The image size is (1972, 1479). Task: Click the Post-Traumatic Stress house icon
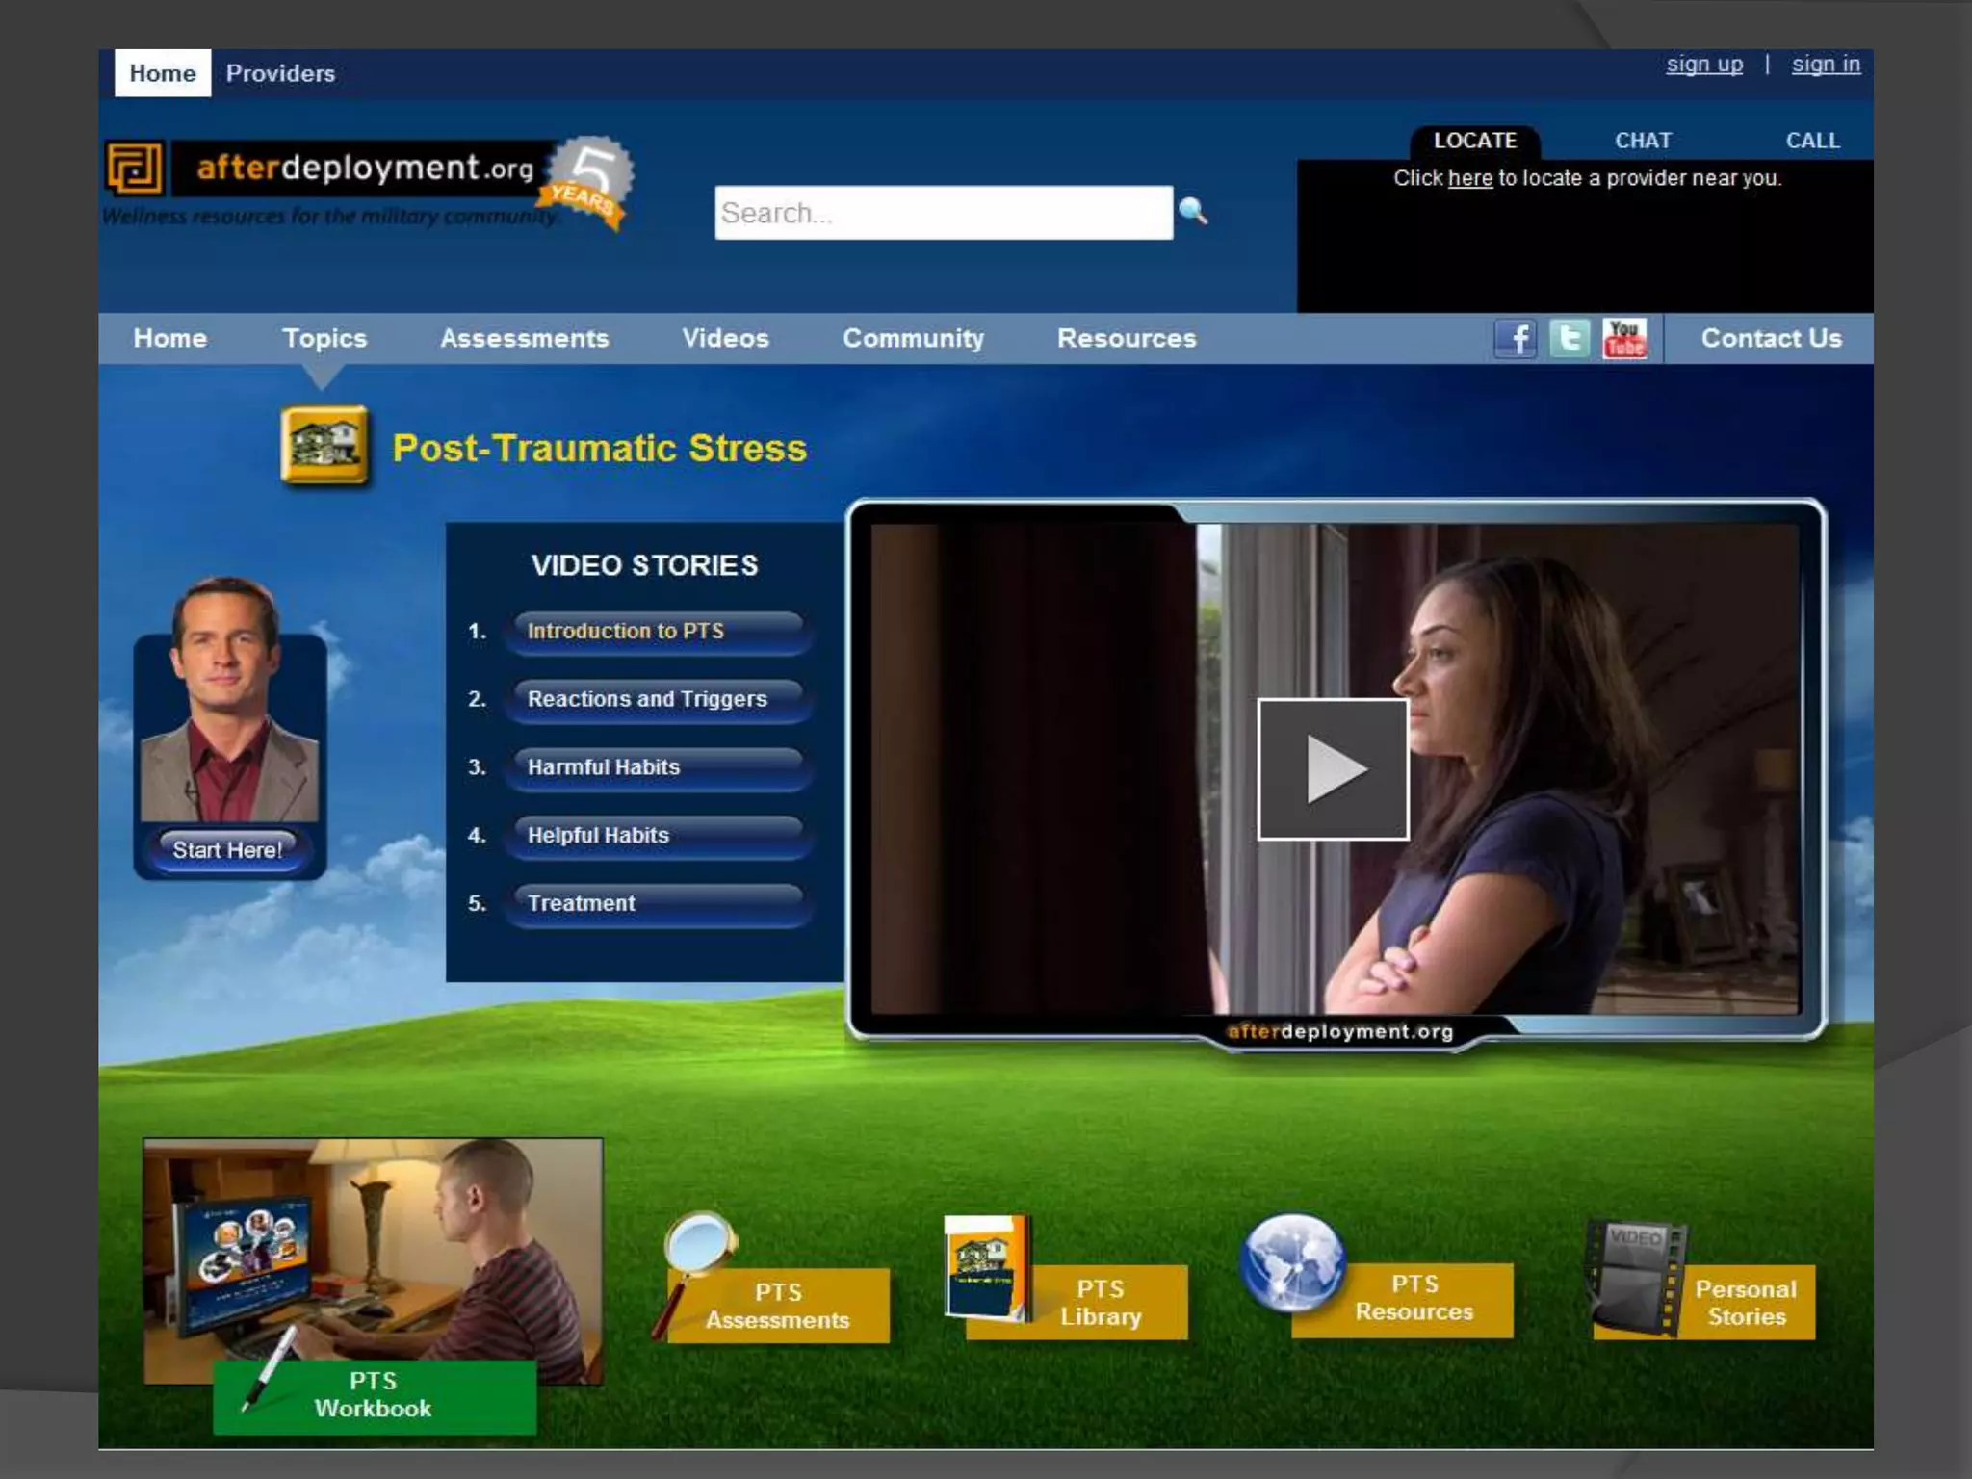coord(324,446)
